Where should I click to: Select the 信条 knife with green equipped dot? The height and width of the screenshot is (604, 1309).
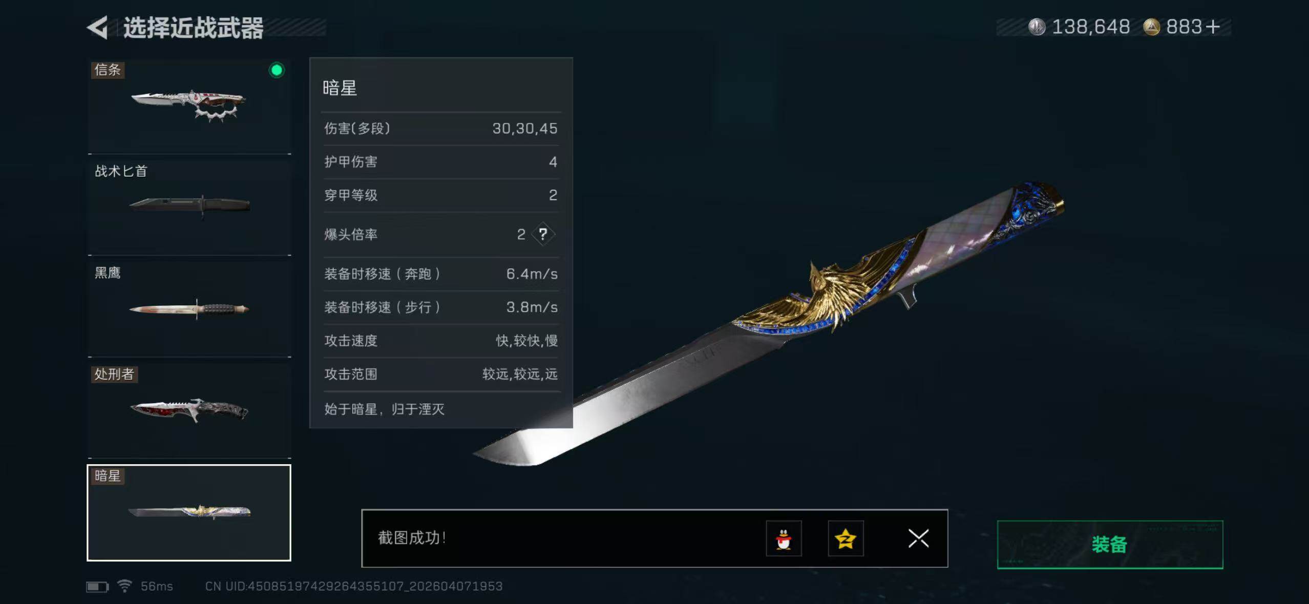(189, 106)
